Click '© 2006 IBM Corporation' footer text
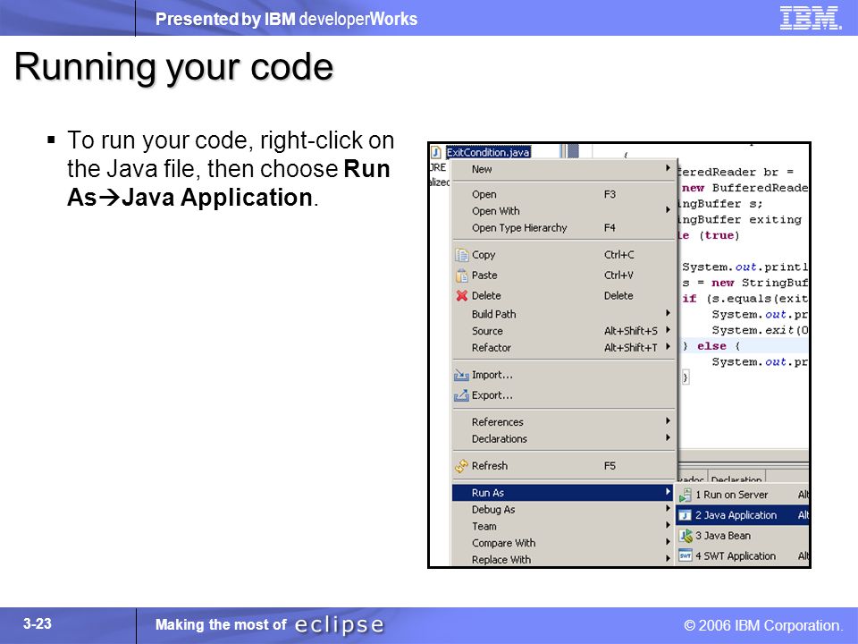The width and height of the screenshot is (858, 644). [762, 625]
